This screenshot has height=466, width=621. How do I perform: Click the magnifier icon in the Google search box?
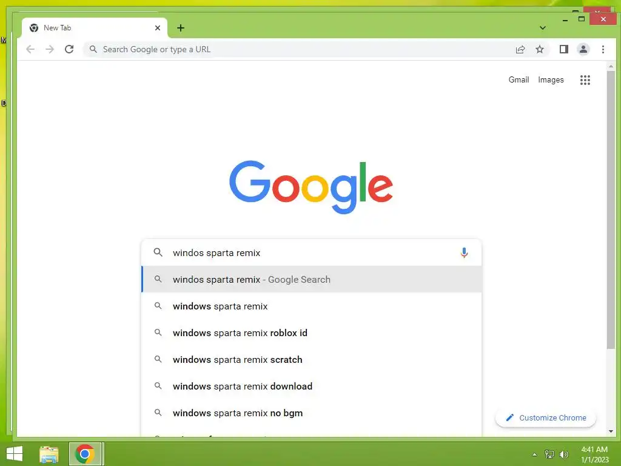158,252
